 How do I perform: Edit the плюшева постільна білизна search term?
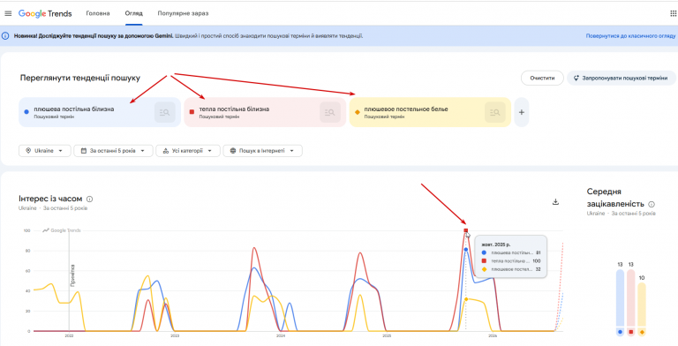(x=74, y=109)
